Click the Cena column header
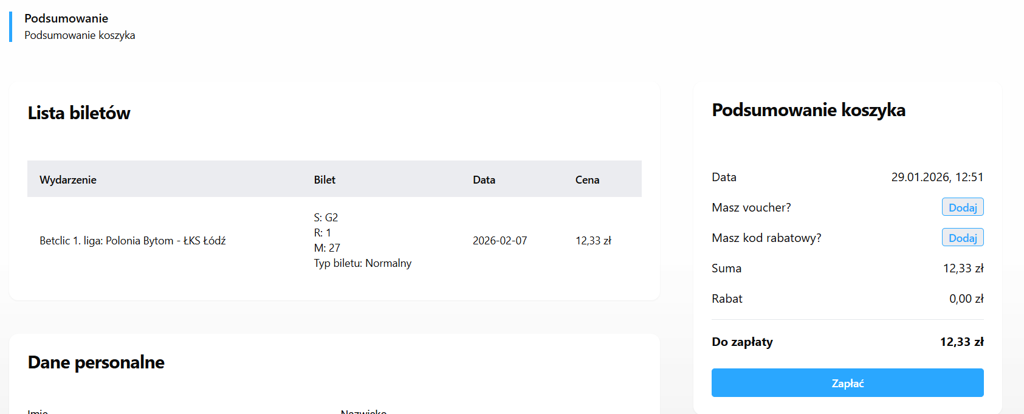The image size is (1024, 414). click(587, 180)
